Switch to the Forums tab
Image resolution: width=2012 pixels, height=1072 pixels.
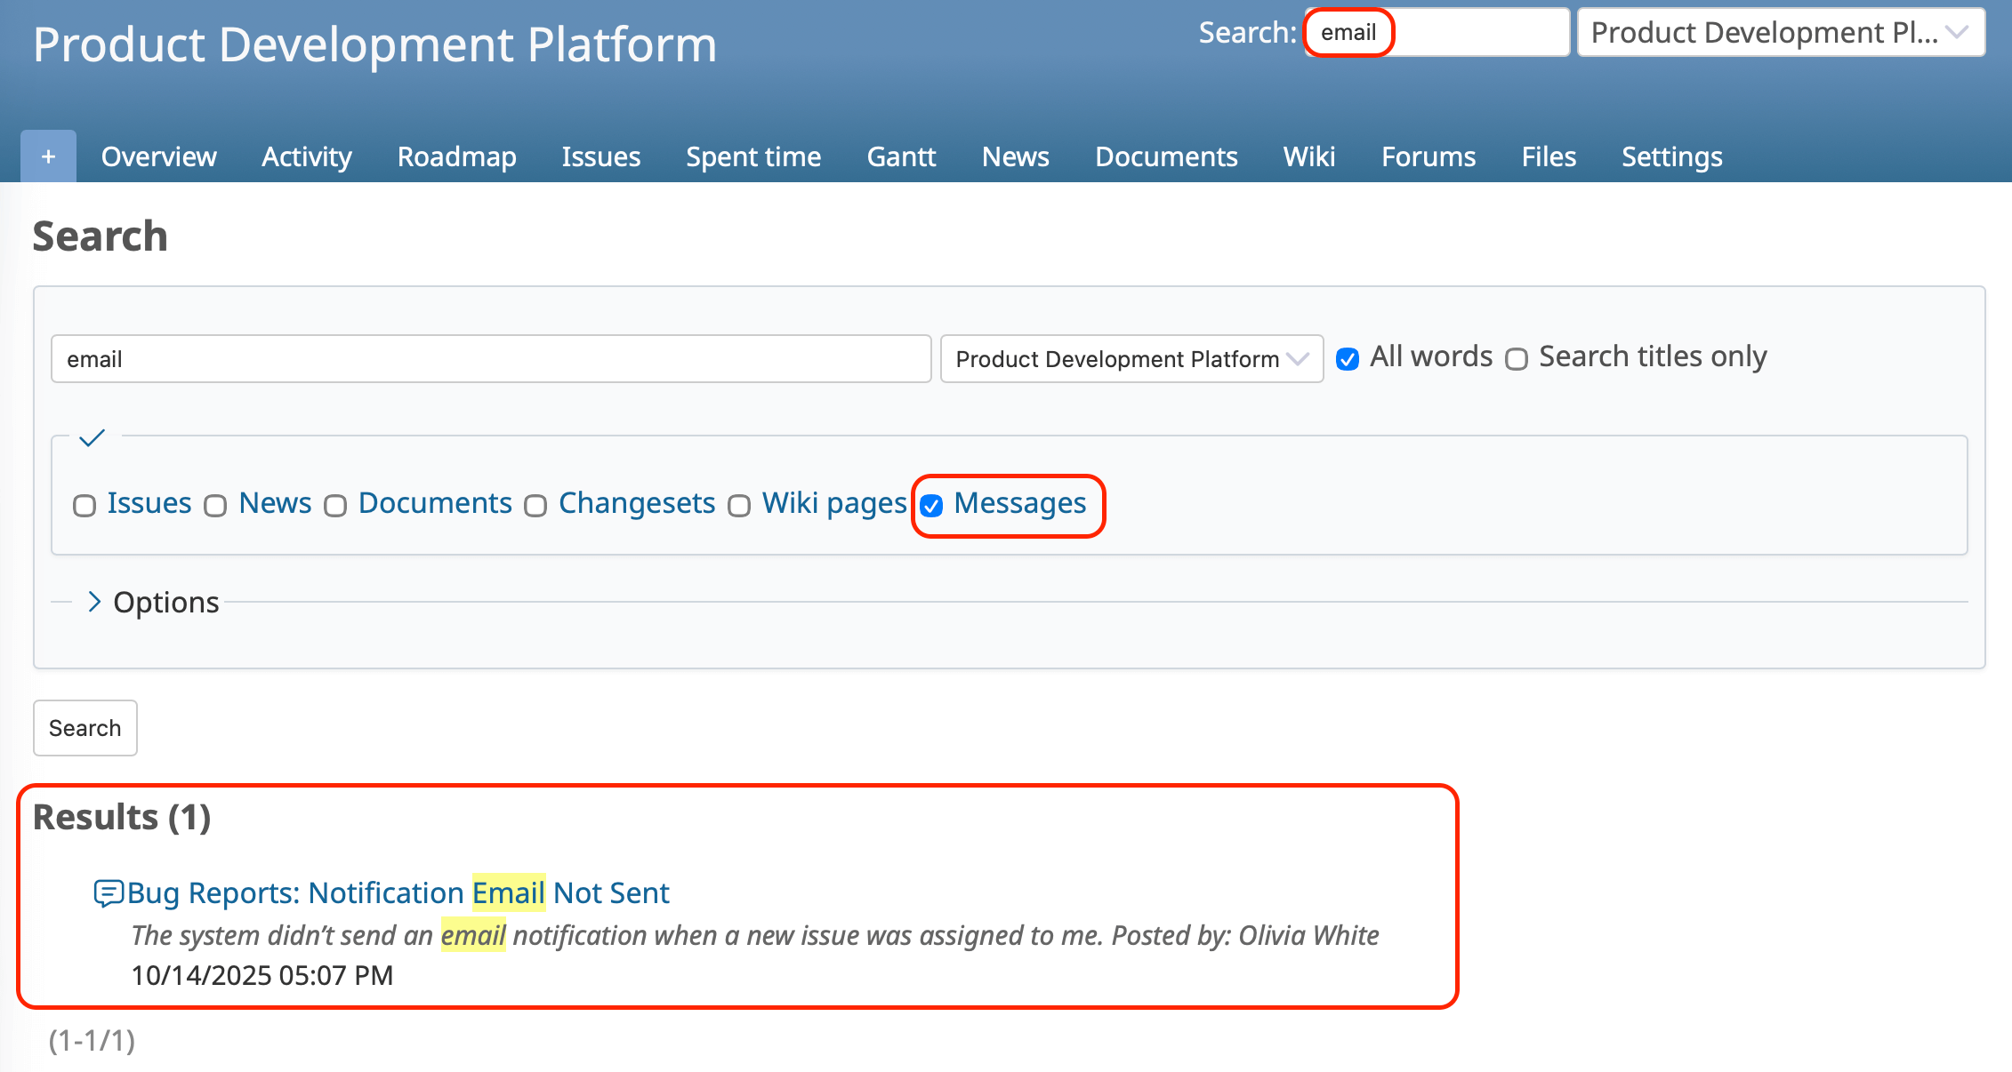tap(1428, 156)
